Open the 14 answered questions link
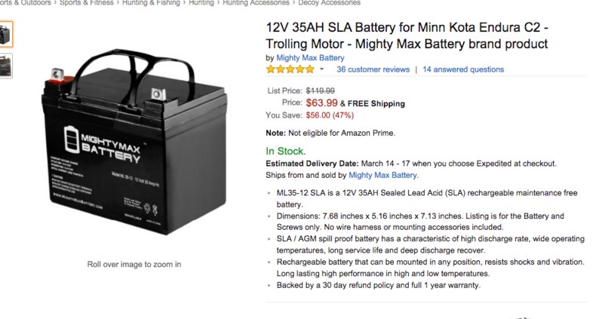Viewport: 602px width, 319px height. pos(463,69)
